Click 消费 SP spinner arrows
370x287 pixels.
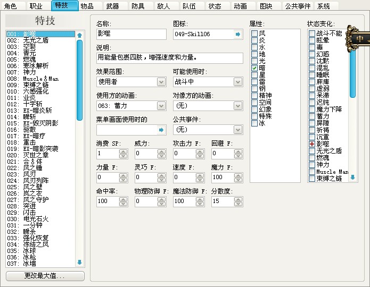(123, 154)
